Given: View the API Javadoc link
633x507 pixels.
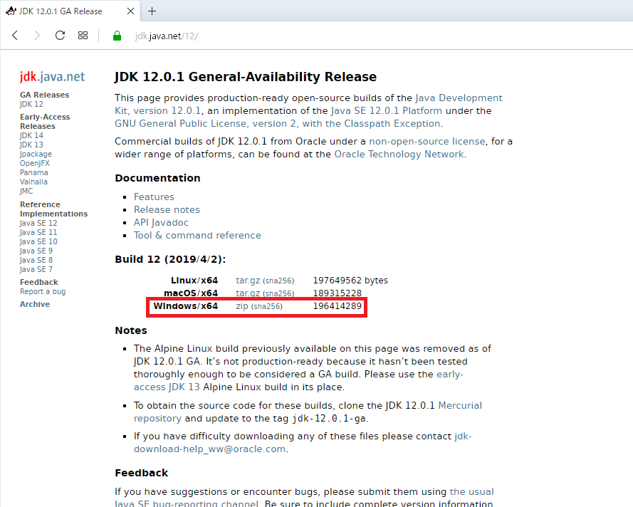Looking at the screenshot, I should [161, 222].
